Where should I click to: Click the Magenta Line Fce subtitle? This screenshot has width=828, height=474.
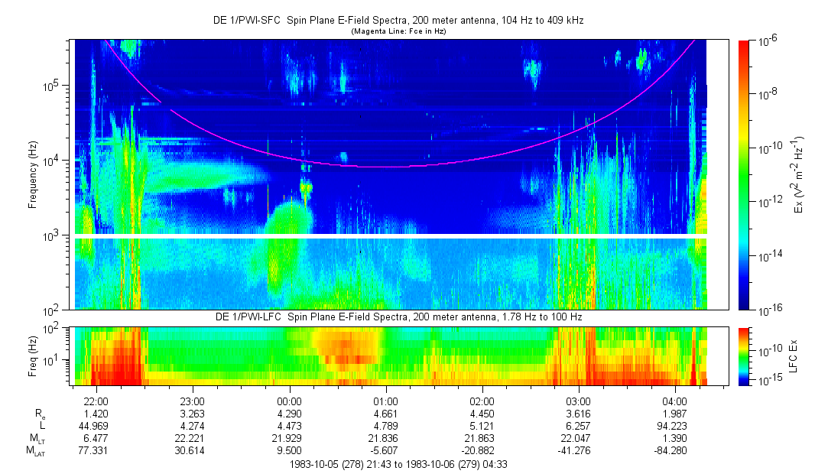398,31
